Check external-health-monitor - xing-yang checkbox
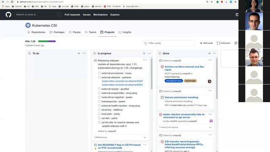 99,106
